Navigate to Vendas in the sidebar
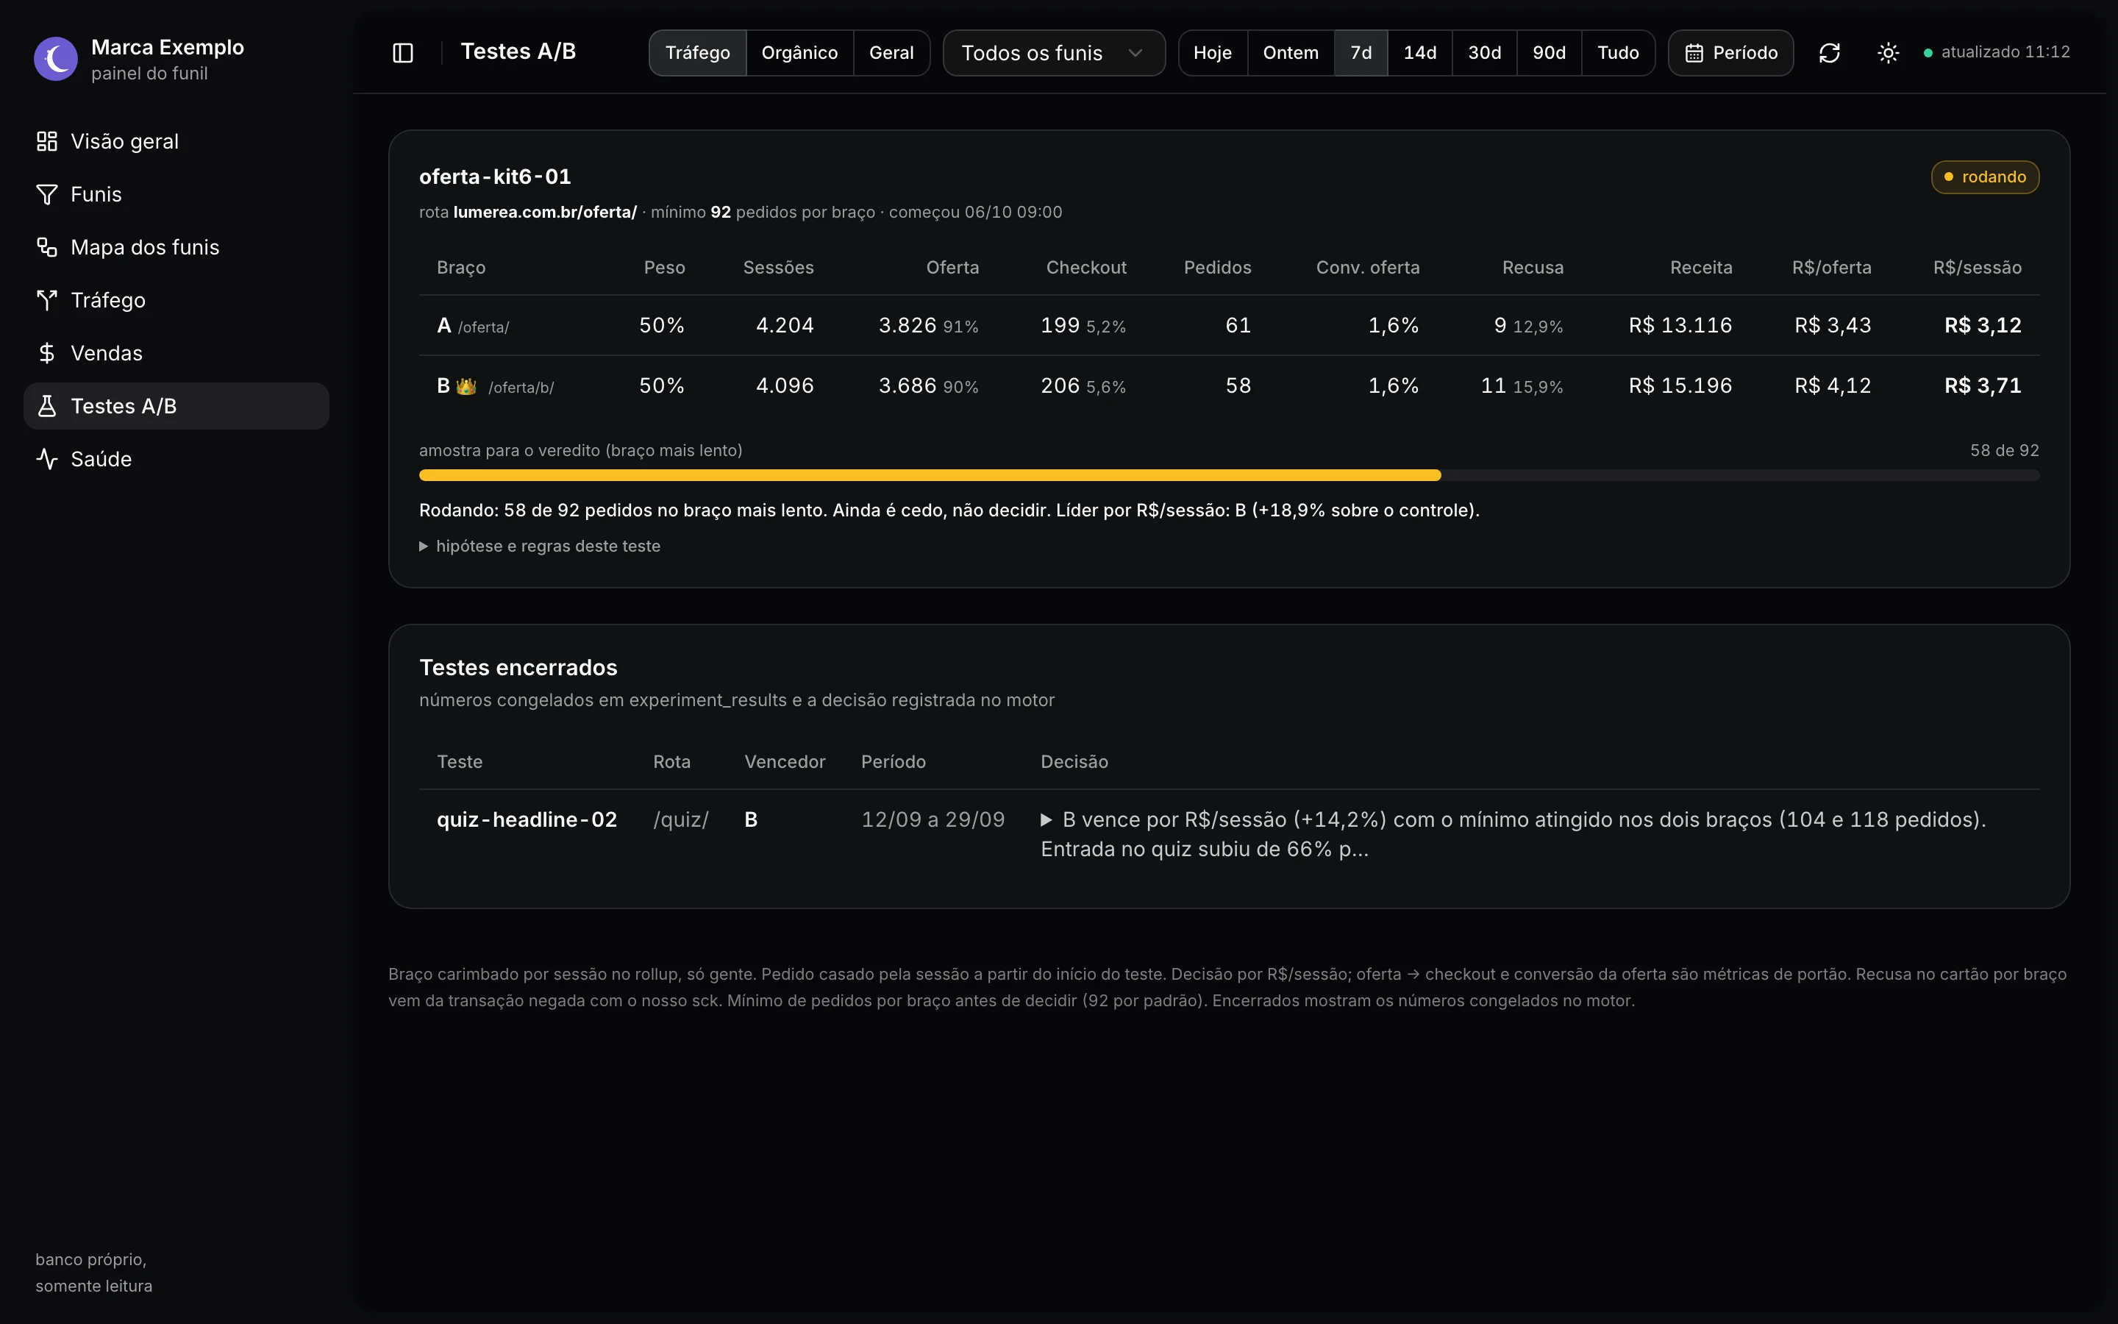 click(x=176, y=353)
